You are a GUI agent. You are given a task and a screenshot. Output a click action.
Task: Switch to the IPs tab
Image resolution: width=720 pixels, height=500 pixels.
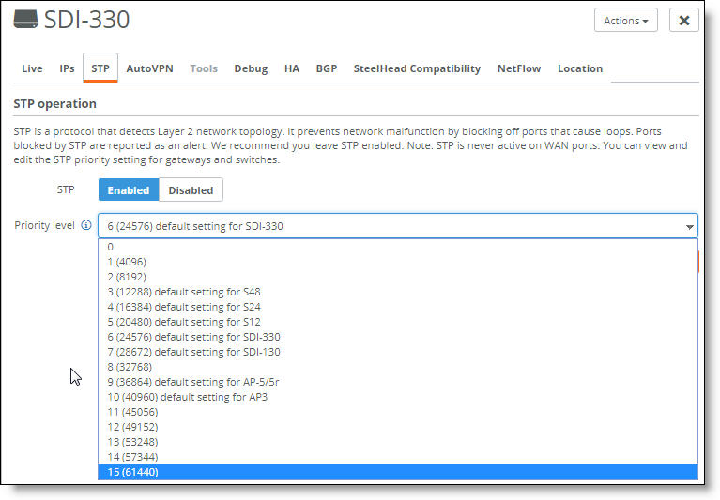pos(67,68)
